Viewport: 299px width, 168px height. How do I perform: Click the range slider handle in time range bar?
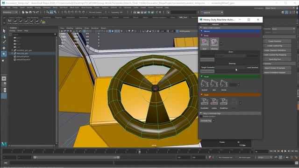(118, 157)
